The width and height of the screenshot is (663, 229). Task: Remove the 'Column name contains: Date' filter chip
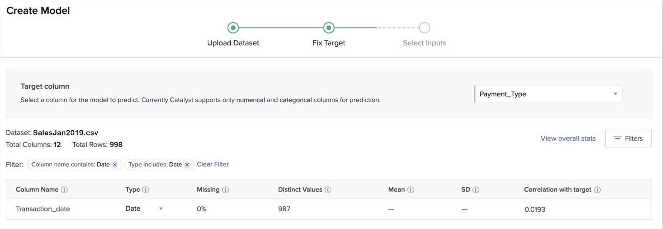pos(115,165)
